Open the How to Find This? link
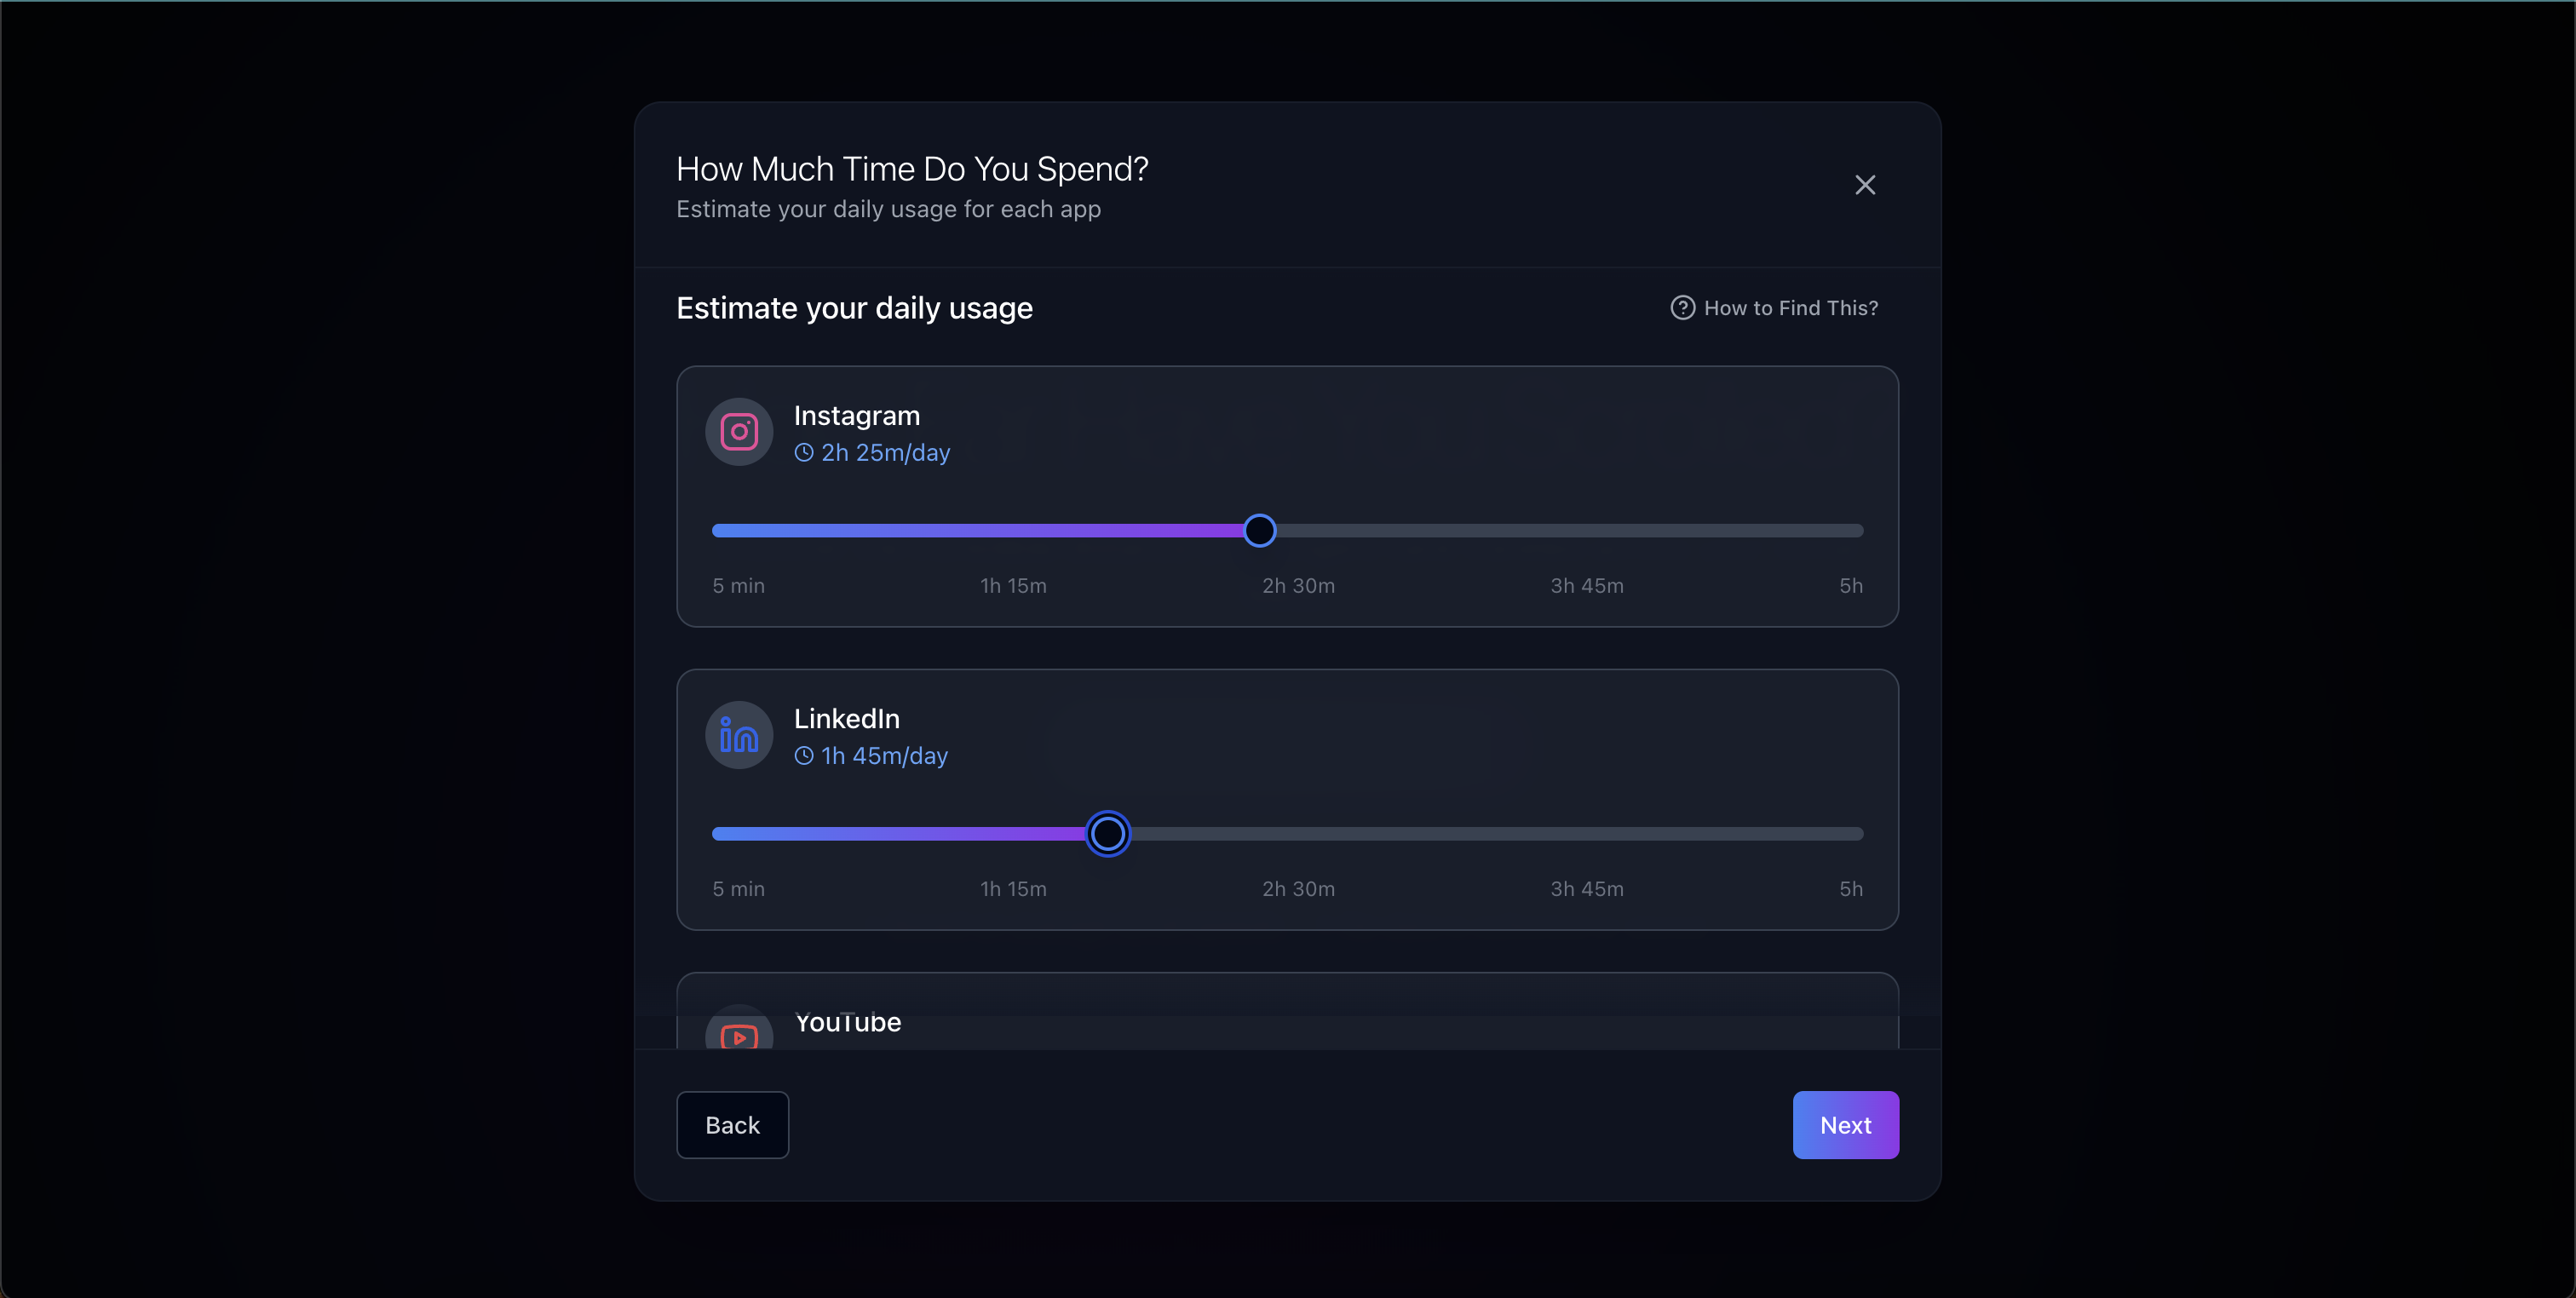This screenshot has width=2576, height=1298. pos(1774,308)
